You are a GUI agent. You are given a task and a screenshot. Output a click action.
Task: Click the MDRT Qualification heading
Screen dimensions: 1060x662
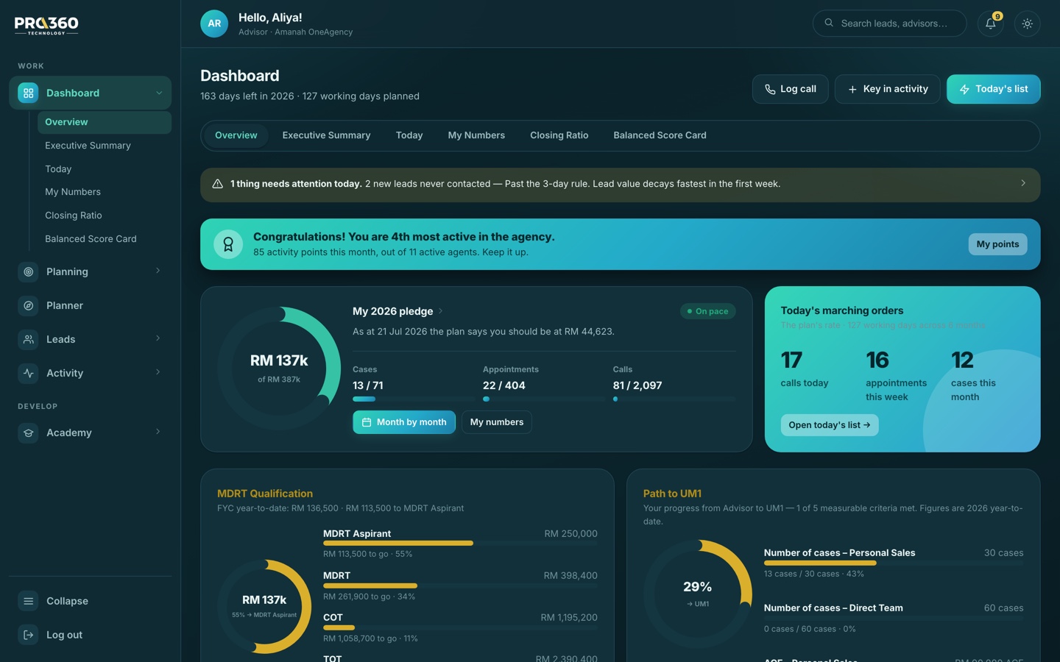[265, 494]
